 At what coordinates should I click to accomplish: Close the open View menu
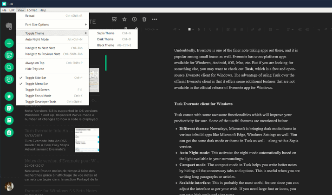(x=21, y=10)
